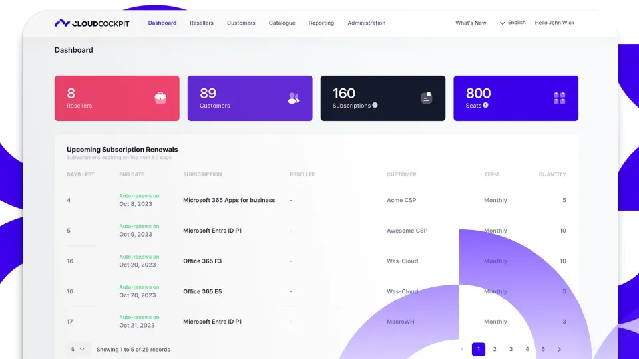Open the Resellers menu
The width and height of the screenshot is (639, 359).
pyautogui.click(x=202, y=23)
